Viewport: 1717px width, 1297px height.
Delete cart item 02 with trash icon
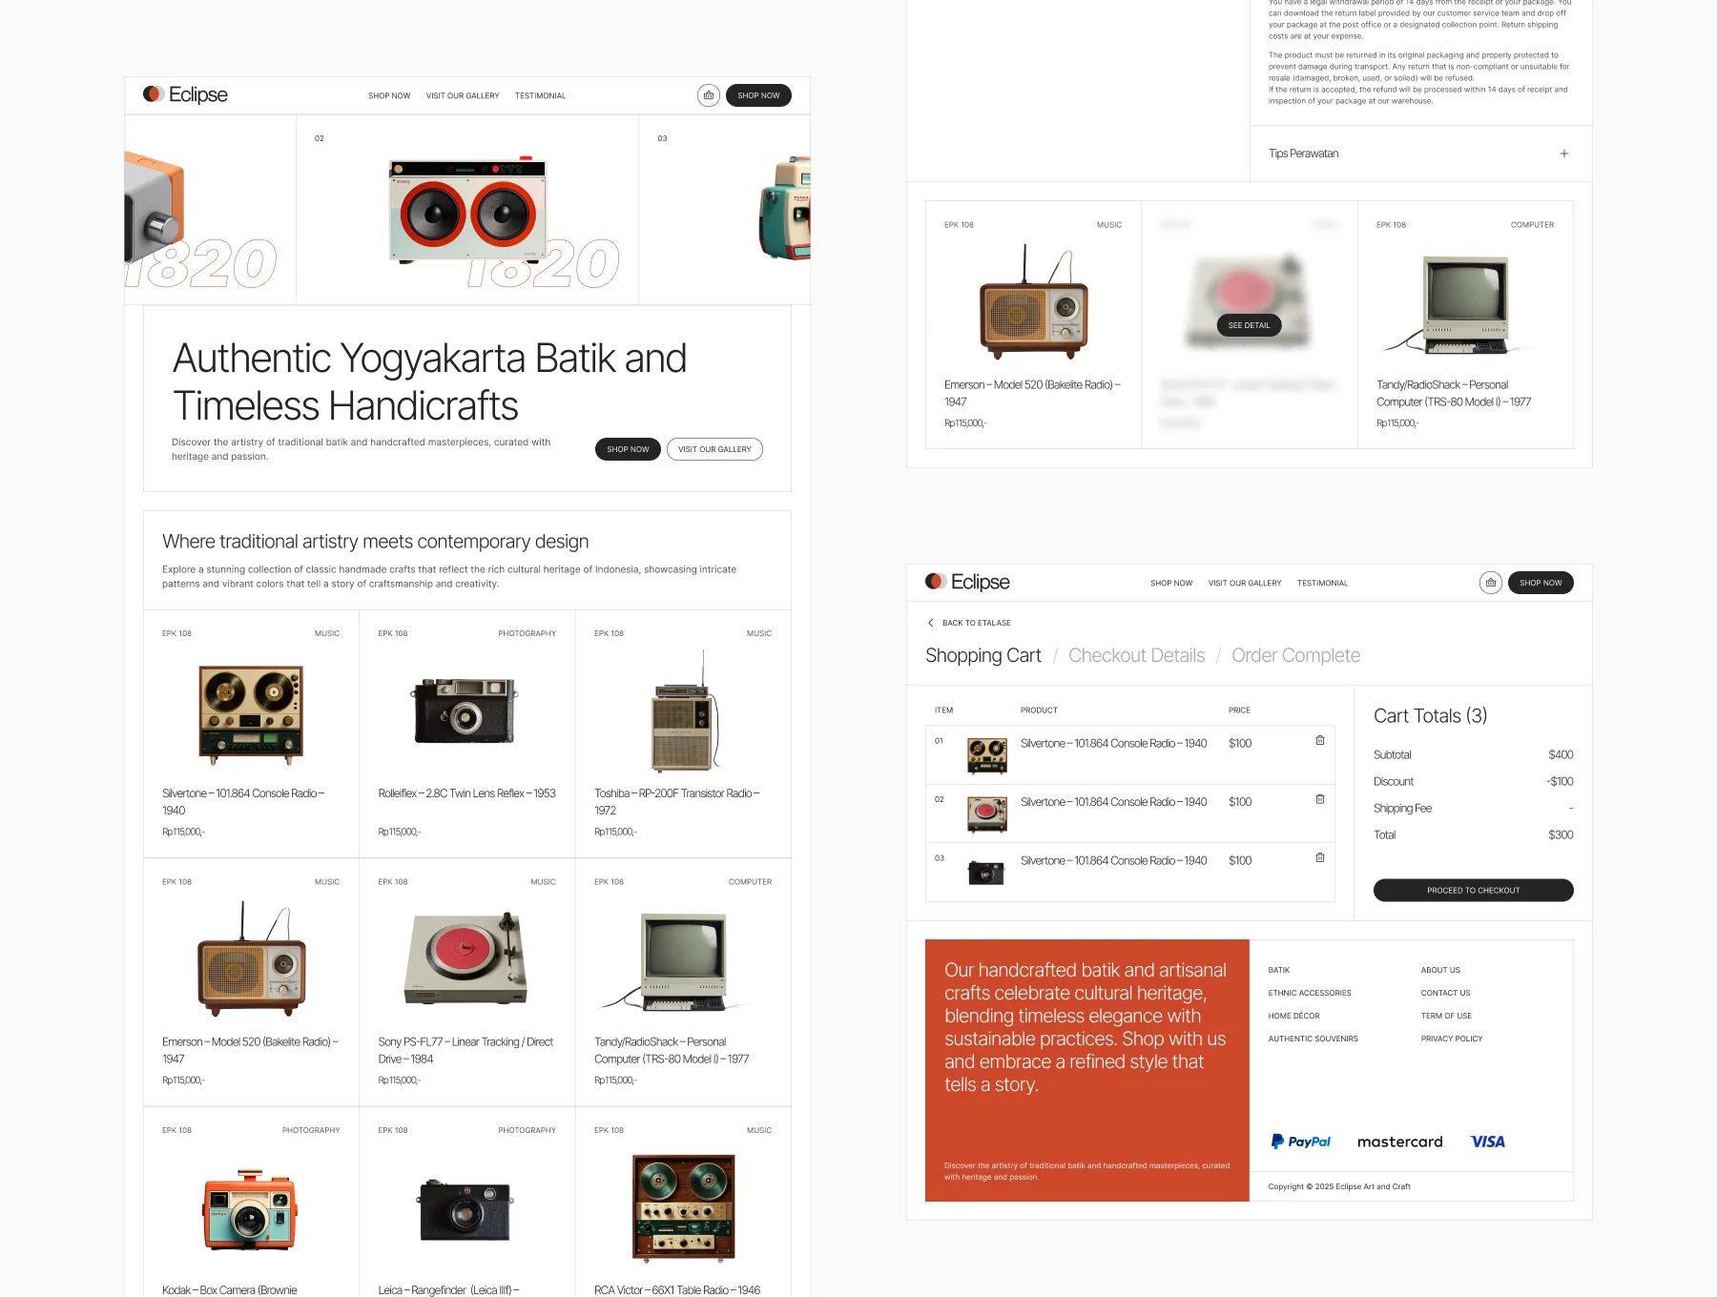pyautogui.click(x=1320, y=799)
